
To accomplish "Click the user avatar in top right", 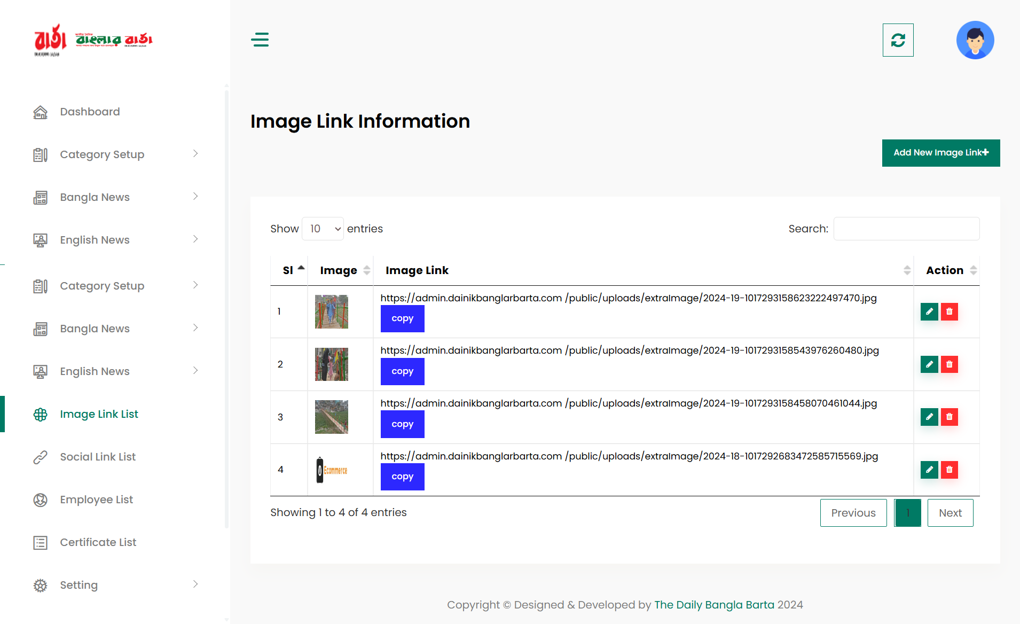I will (975, 40).
